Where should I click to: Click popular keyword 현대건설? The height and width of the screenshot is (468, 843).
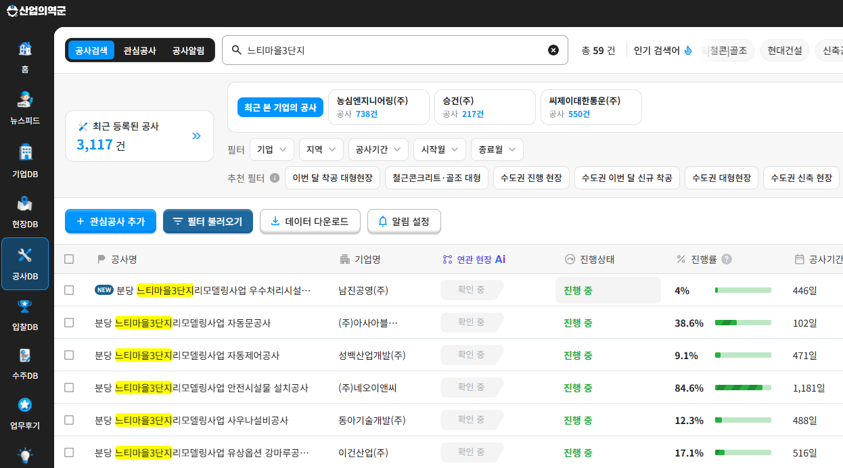pos(785,51)
